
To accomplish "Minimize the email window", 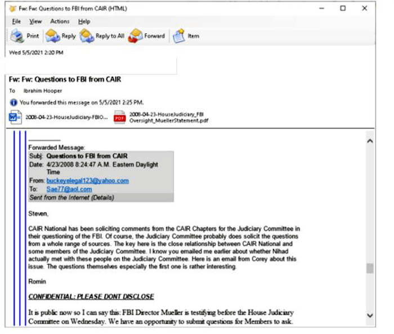I will (x=321, y=8).
